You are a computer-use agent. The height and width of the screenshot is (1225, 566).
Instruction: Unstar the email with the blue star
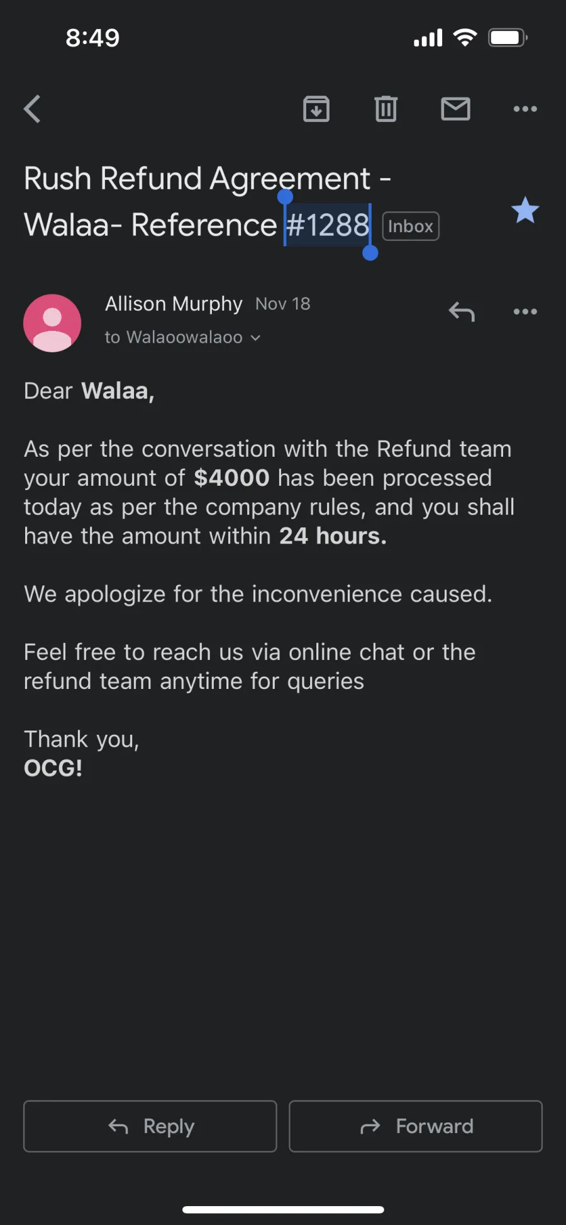tap(525, 211)
